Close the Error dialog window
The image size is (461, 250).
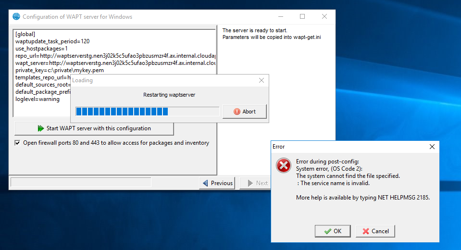pos(432,147)
